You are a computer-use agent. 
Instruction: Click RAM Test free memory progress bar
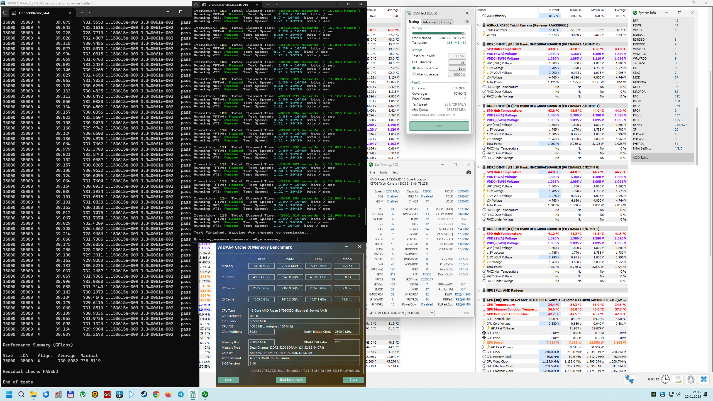point(439,33)
